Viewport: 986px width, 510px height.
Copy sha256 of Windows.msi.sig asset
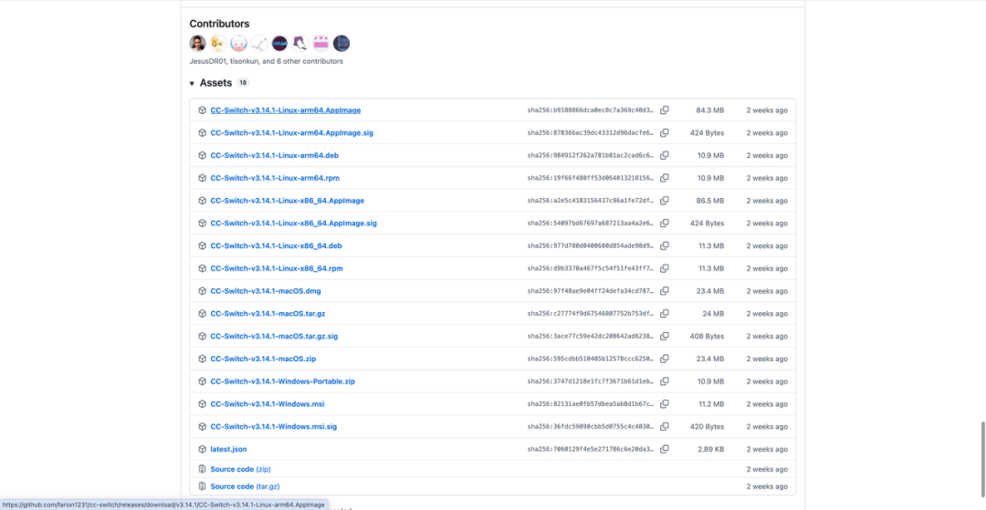[664, 426]
